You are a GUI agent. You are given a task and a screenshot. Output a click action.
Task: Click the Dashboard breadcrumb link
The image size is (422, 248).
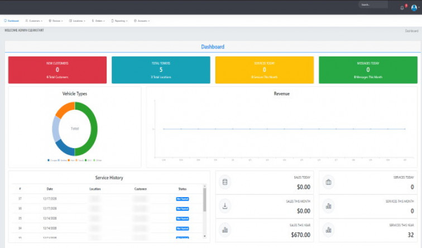click(x=411, y=31)
